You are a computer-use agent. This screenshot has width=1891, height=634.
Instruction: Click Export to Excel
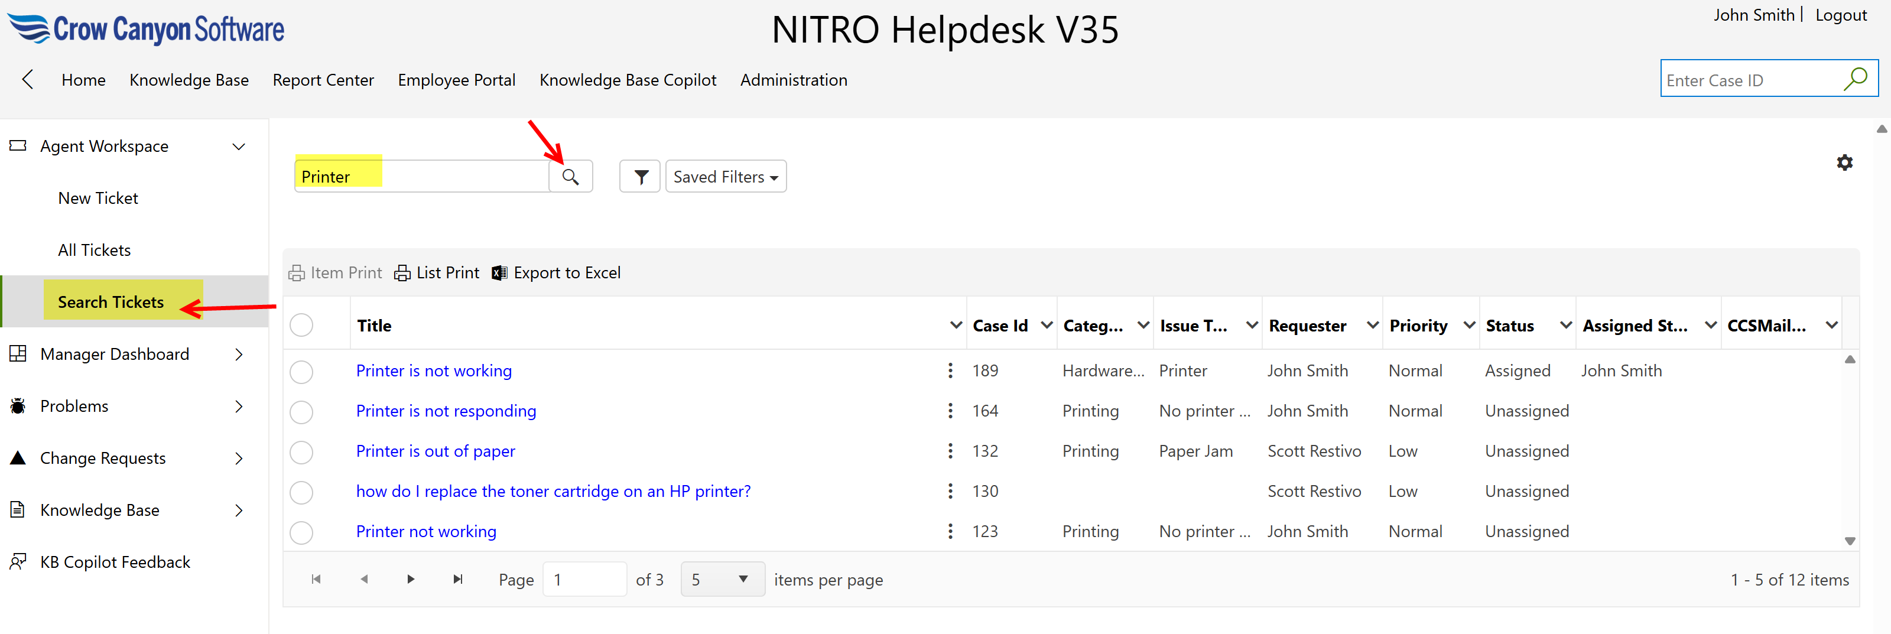(x=557, y=273)
